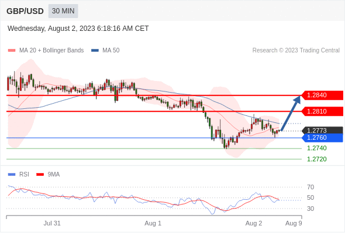Click the Aug 9 axis label
This screenshot has height=233, width=345.
pos(294,223)
